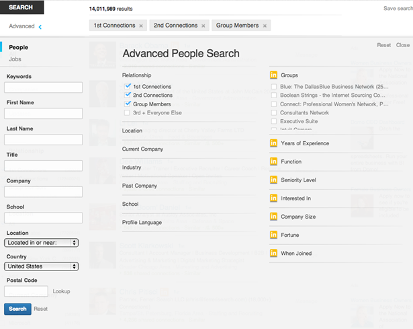Click the Lookup link for postal code

point(61,291)
